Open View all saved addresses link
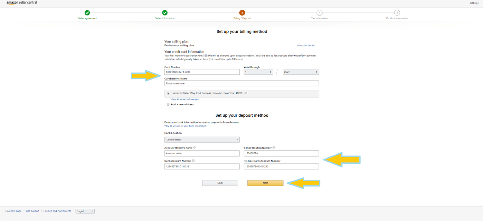The width and height of the screenshot is (483, 221). click(x=185, y=99)
